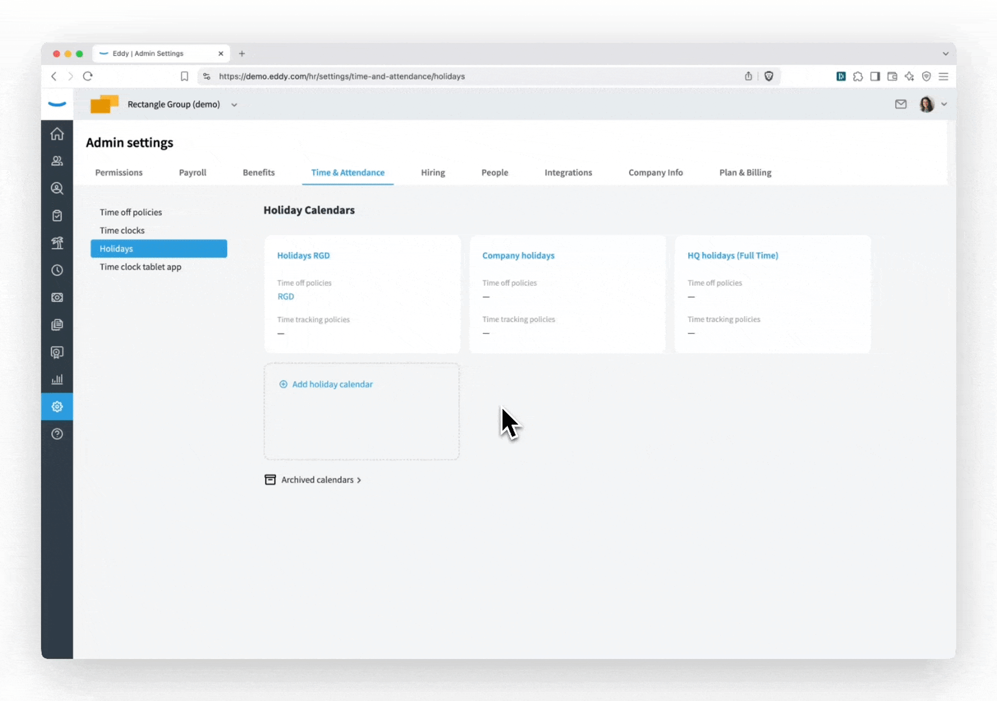The width and height of the screenshot is (997, 701).
Task: Close the Eddy Admin Settings tab
Action: (x=221, y=54)
